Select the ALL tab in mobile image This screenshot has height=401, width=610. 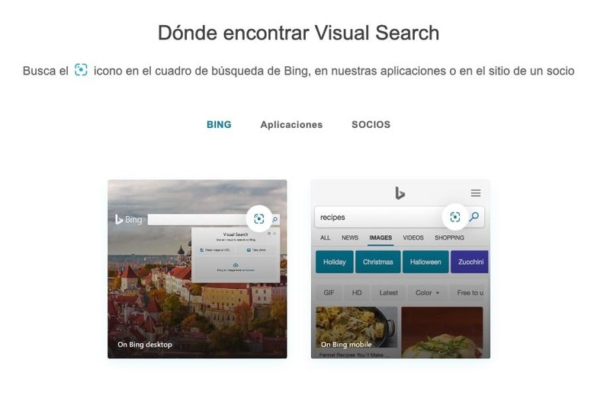(326, 237)
